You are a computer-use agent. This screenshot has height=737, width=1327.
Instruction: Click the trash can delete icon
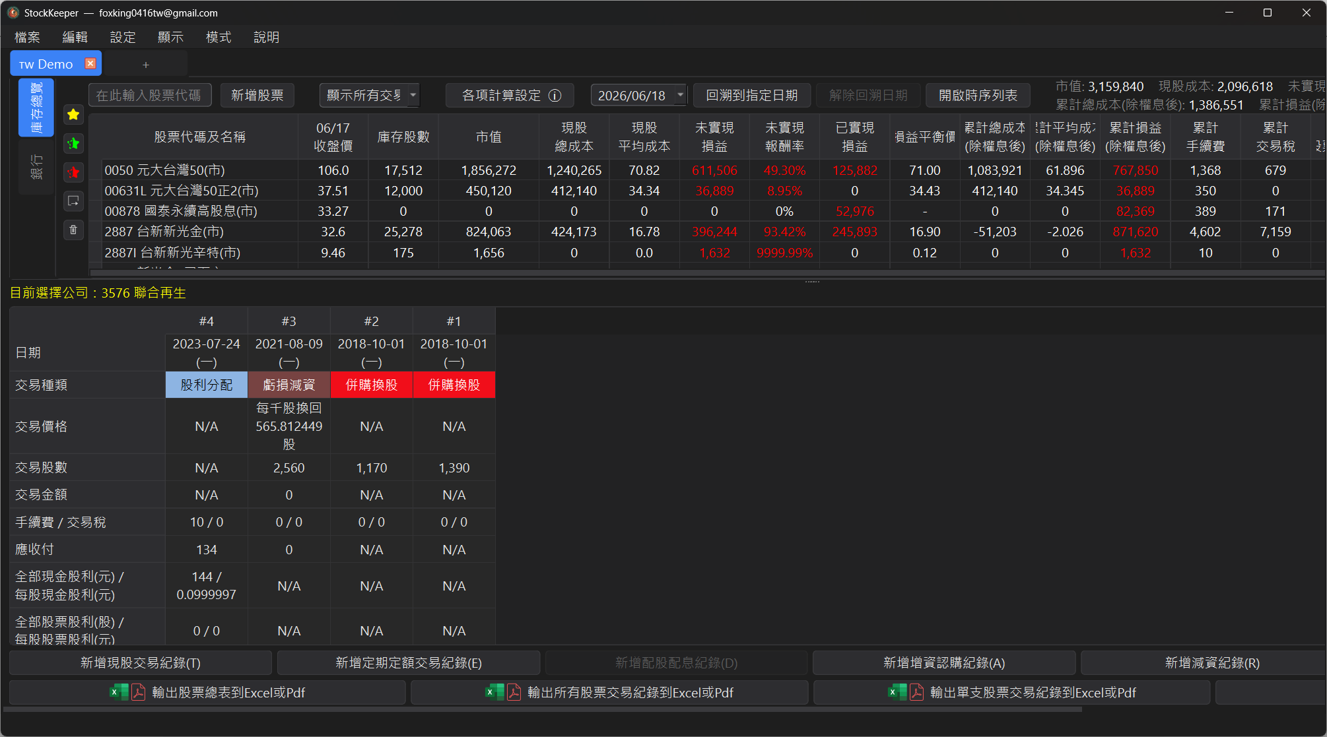(x=73, y=230)
